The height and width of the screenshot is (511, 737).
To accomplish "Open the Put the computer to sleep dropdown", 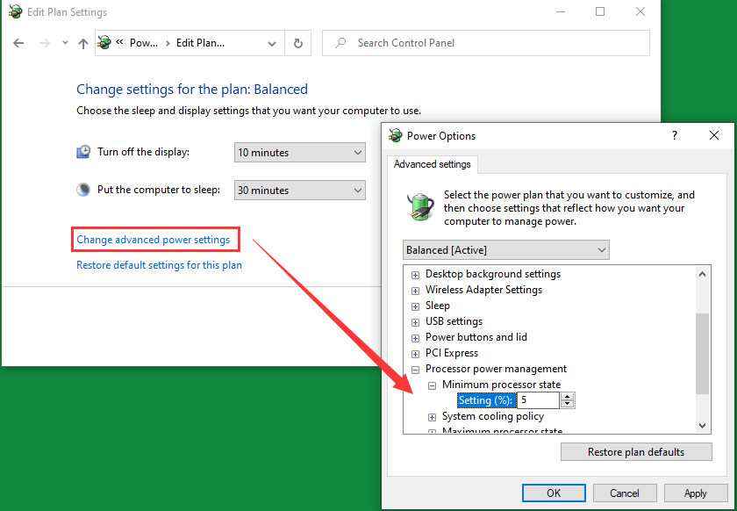I will [300, 191].
